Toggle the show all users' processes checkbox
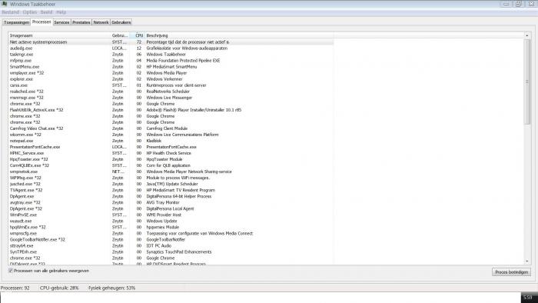This screenshot has width=538, height=303. click(11, 271)
